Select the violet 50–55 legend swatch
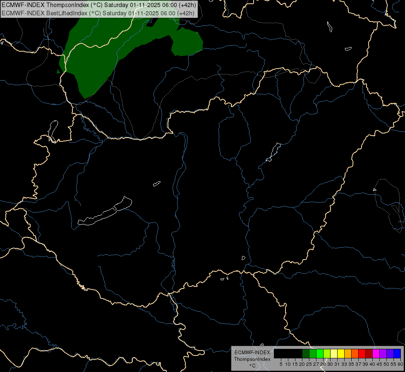 (390, 354)
